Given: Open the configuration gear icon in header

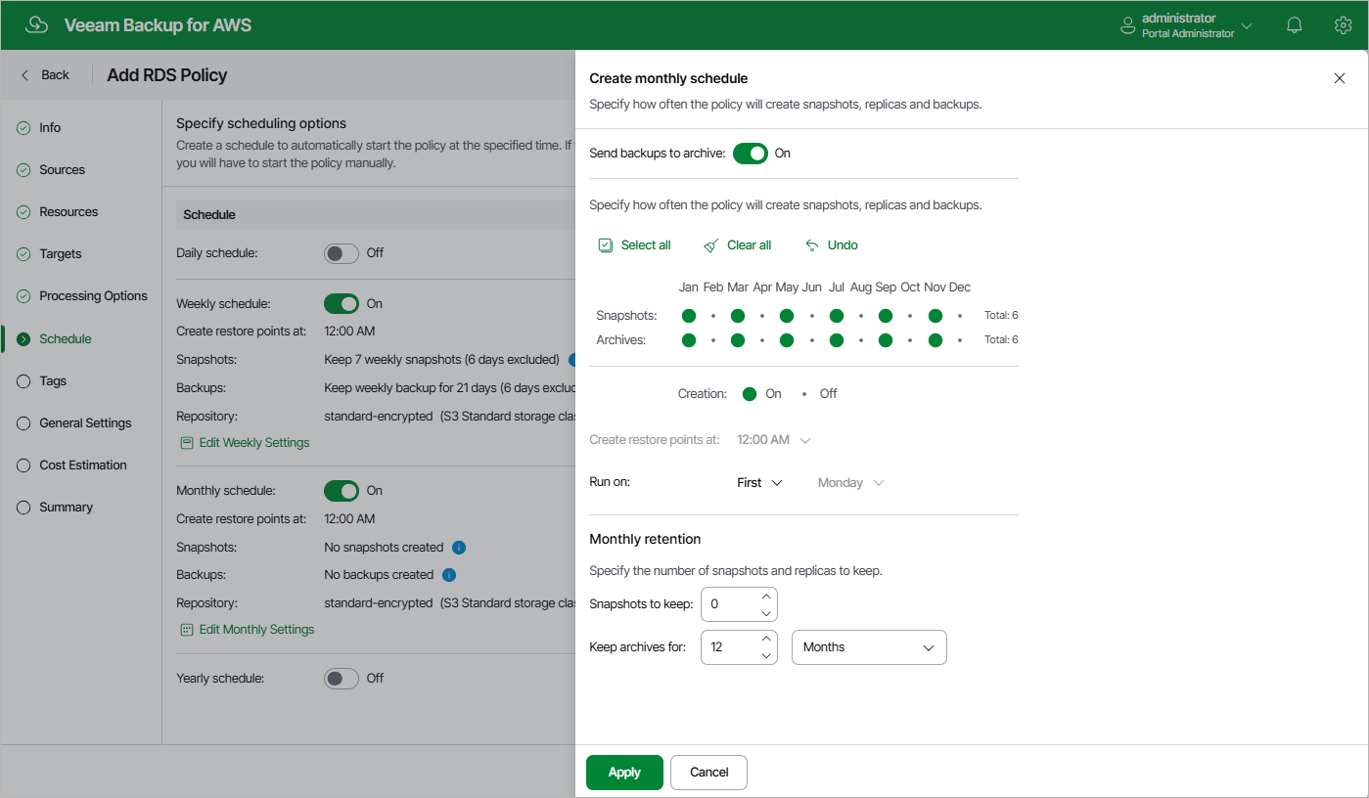Looking at the screenshot, I should [1343, 25].
